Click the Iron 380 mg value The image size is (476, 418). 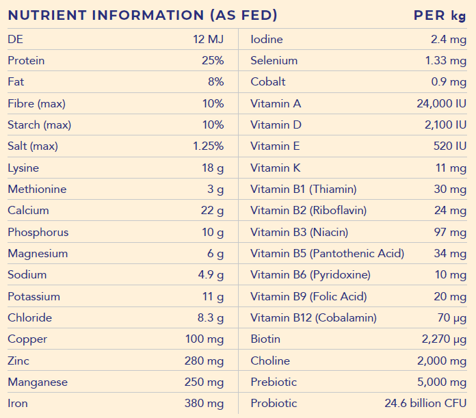click(x=204, y=404)
